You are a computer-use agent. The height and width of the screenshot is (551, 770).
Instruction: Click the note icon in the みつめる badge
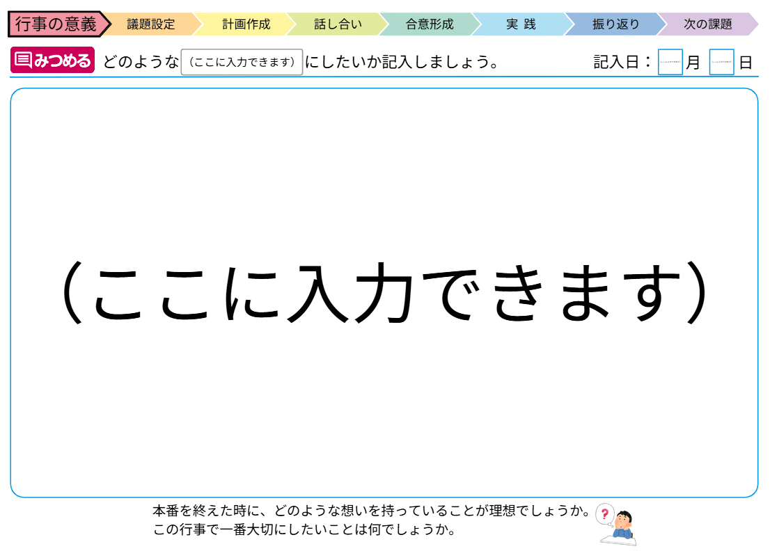point(23,61)
